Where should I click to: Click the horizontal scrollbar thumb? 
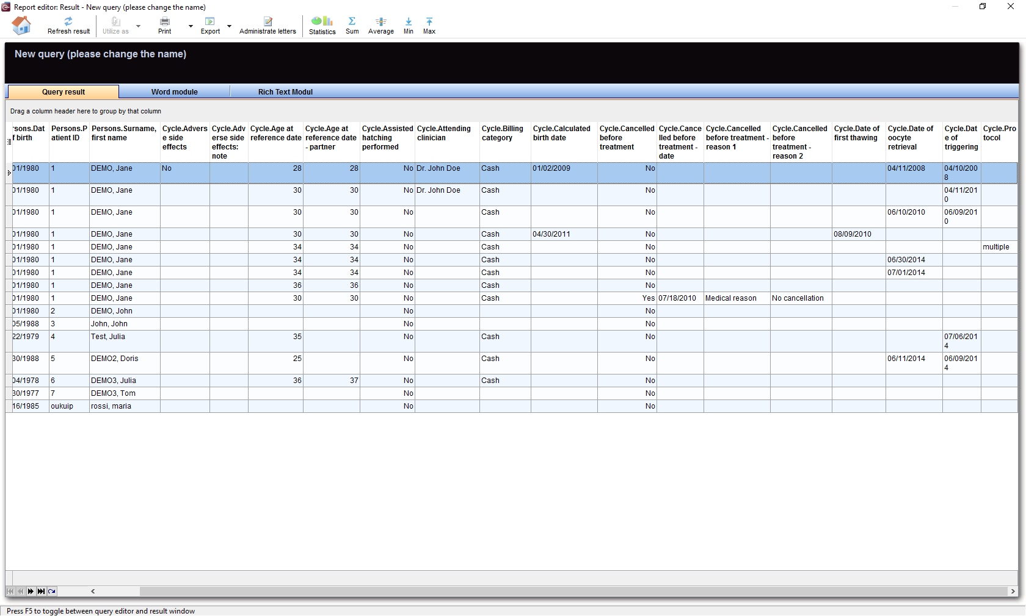point(573,591)
